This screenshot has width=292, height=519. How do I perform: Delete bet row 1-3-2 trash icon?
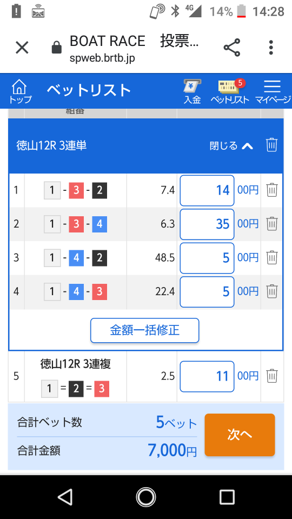272,190
